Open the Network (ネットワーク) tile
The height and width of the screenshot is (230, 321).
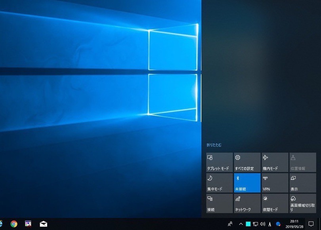coord(247,203)
